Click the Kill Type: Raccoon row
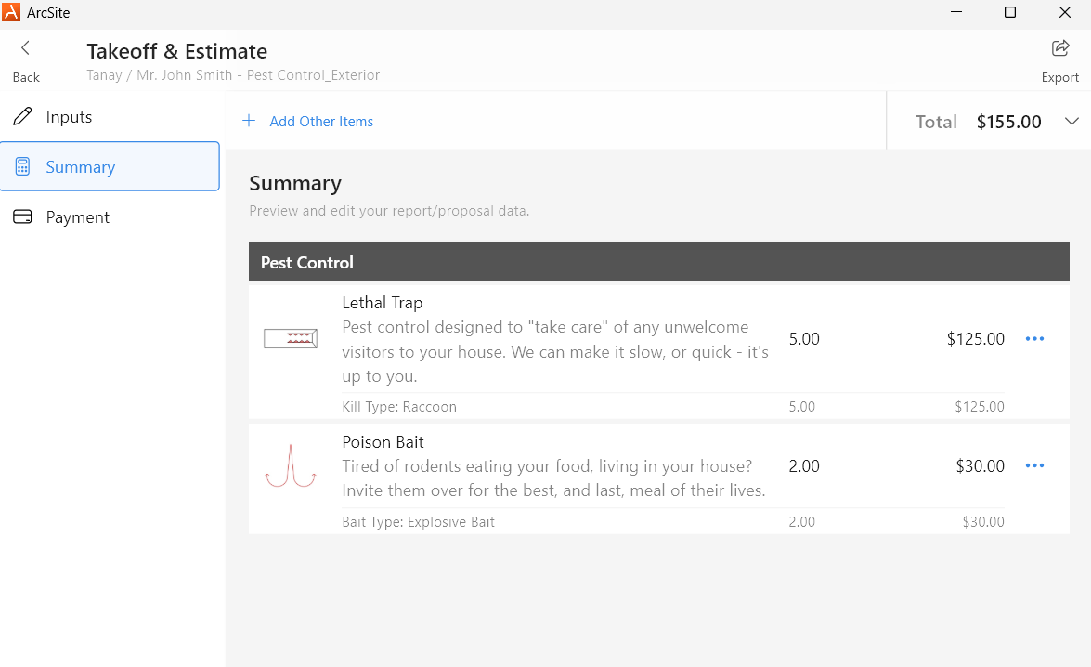This screenshot has width=1091, height=667. coord(673,406)
